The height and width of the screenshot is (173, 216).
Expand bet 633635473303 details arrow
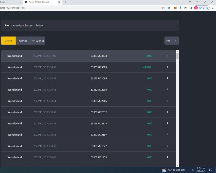[x=167, y=67]
